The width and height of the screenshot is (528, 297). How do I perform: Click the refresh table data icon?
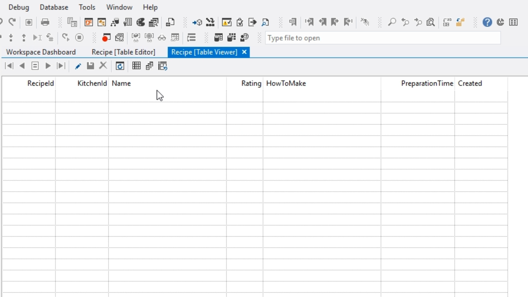click(x=120, y=66)
